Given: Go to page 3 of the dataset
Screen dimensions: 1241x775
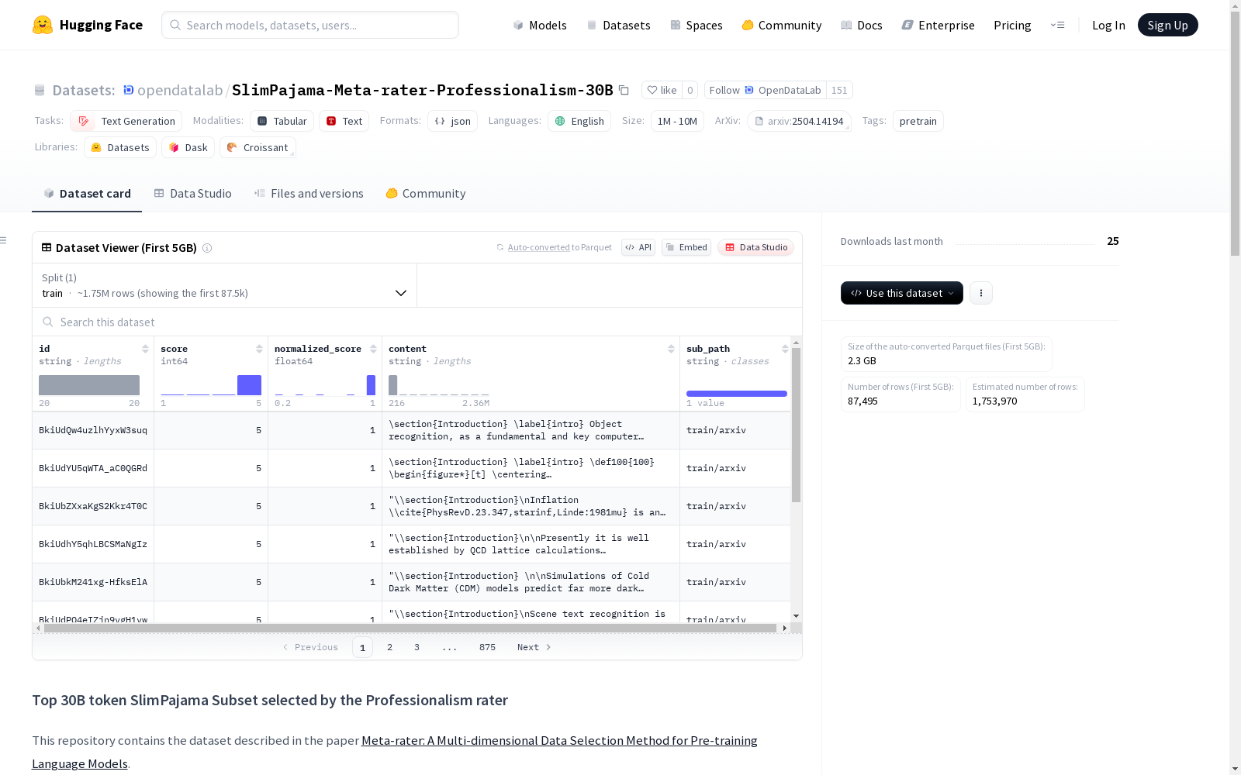Looking at the screenshot, I should (x=417, y=647).
